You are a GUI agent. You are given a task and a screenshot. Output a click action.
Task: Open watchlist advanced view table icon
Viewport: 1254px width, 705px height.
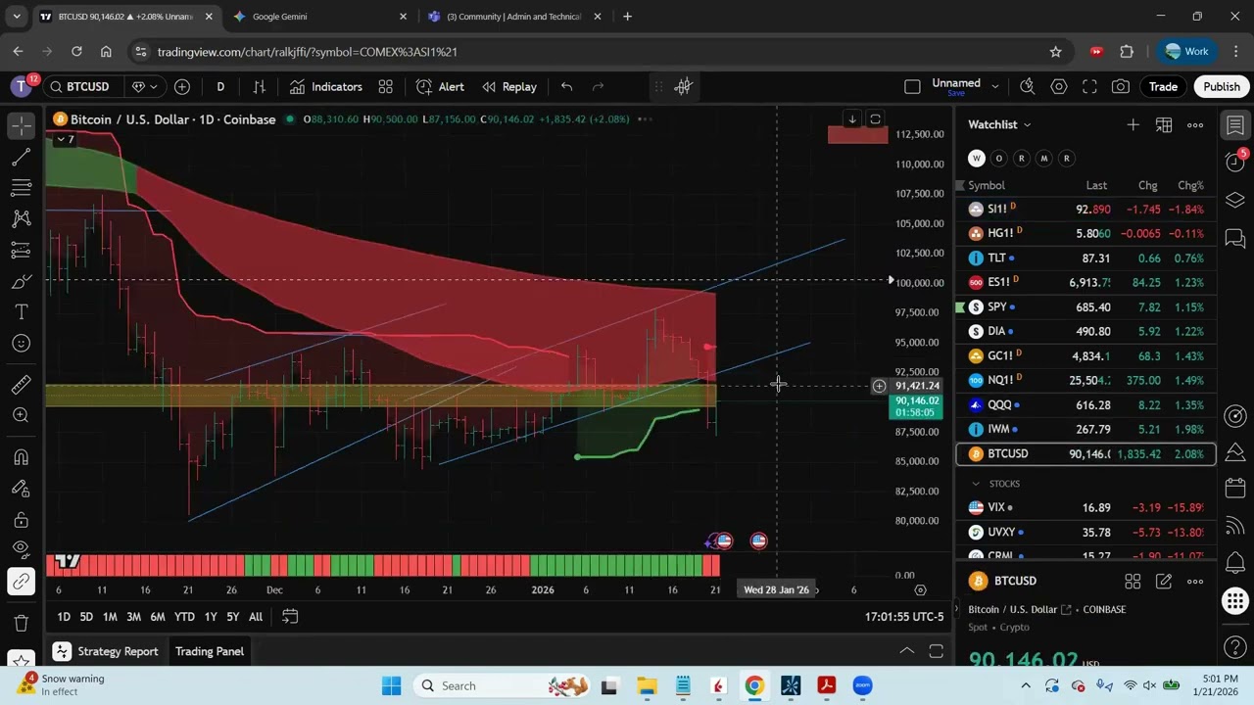pyautogui.click(x=1164, y=124)
